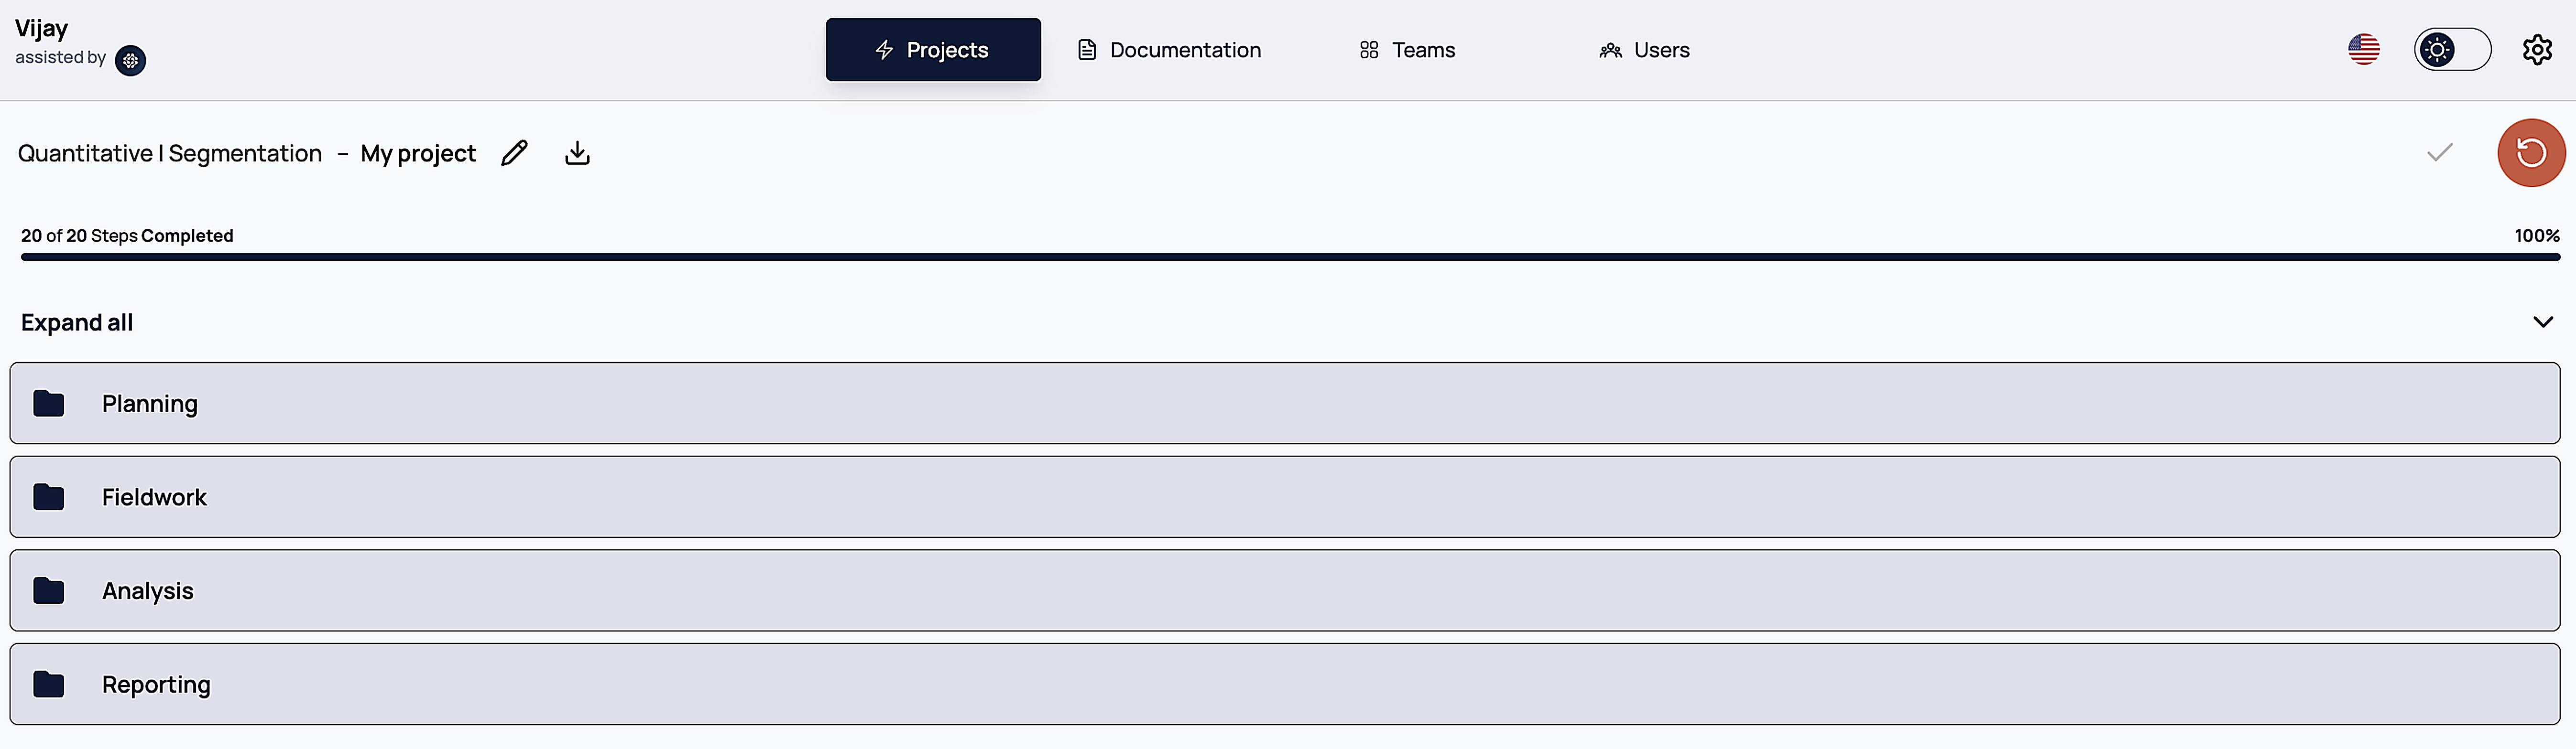Click the grey checkmark icon

[2440, 153]
